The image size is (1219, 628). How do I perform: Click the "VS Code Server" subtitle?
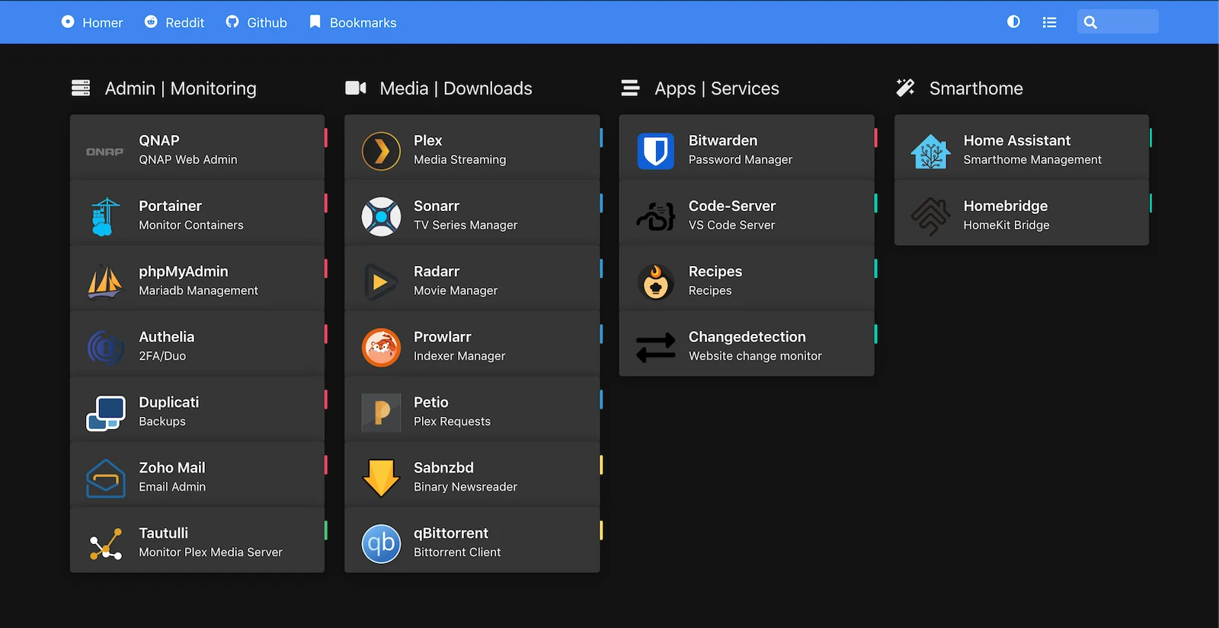731,226
